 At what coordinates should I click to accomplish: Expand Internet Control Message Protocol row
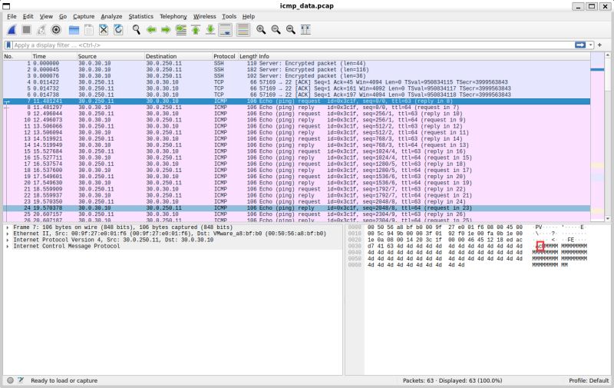[x=8, y=246]
